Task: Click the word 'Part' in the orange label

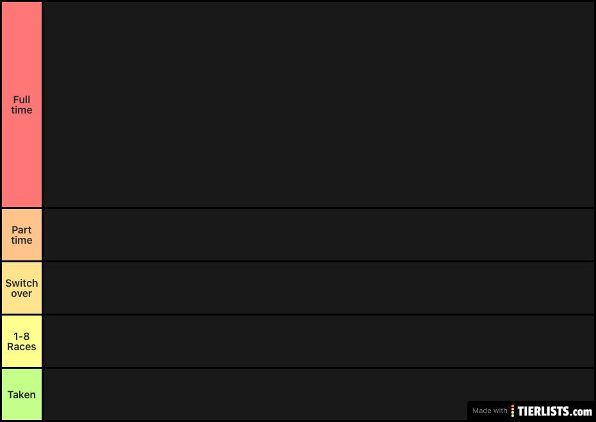Action: [22, 230]
